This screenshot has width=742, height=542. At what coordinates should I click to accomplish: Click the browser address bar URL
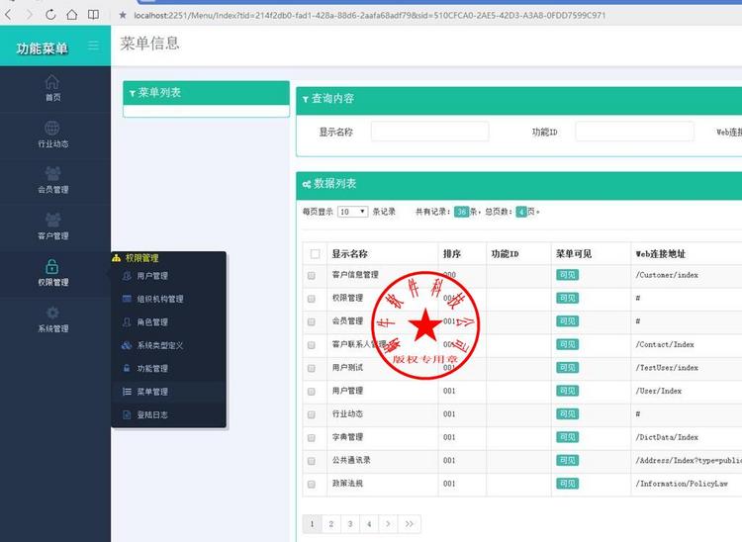click(x=370, y=15)
